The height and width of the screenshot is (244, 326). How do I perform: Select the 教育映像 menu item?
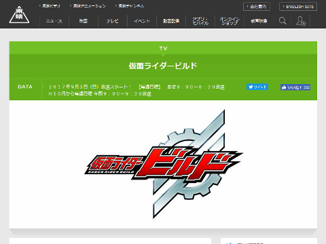259,21
